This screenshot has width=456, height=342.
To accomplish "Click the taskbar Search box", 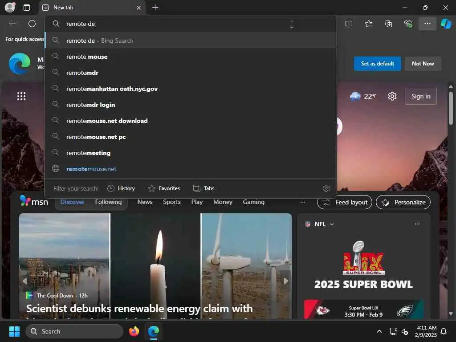I will (x=74, y=331).
